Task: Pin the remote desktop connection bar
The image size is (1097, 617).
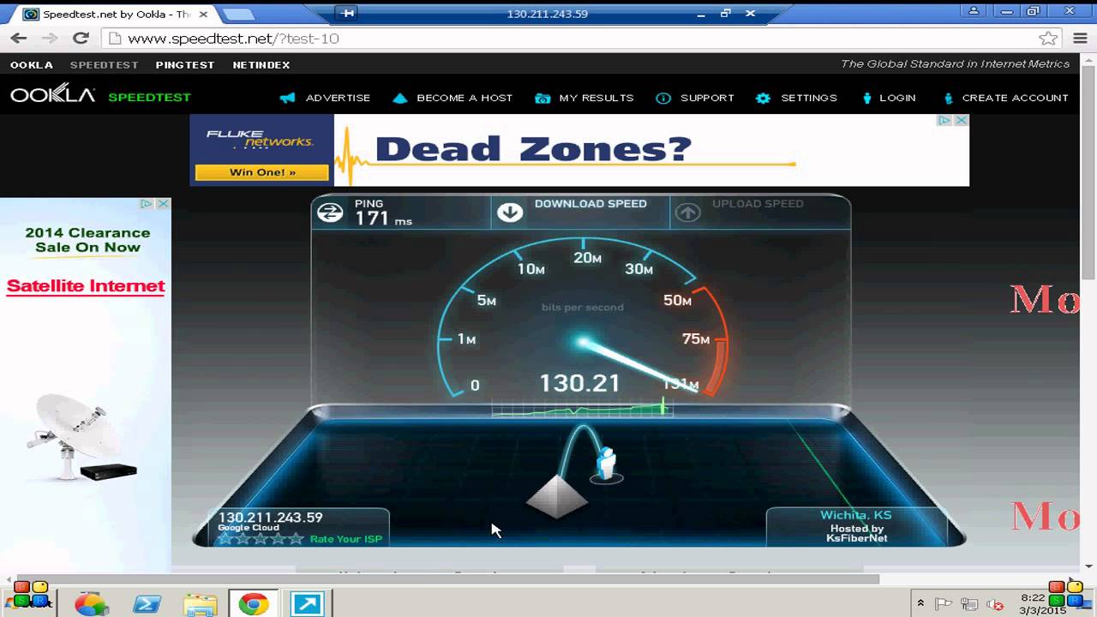Action: point(347,13)
